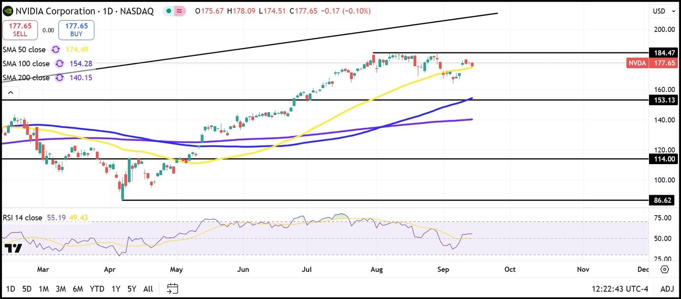
Task: Switch to the YTD range tab
Action: (97, 288)
